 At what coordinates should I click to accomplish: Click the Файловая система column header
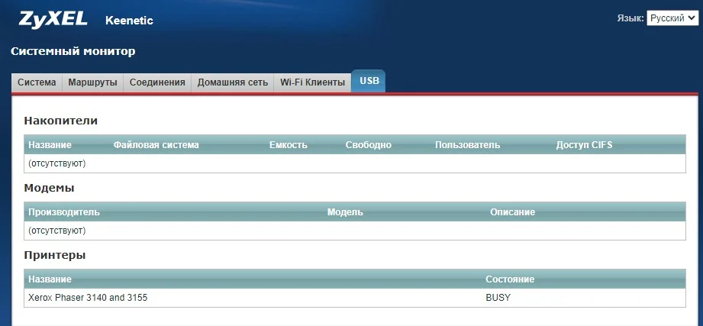coord(156,145)
